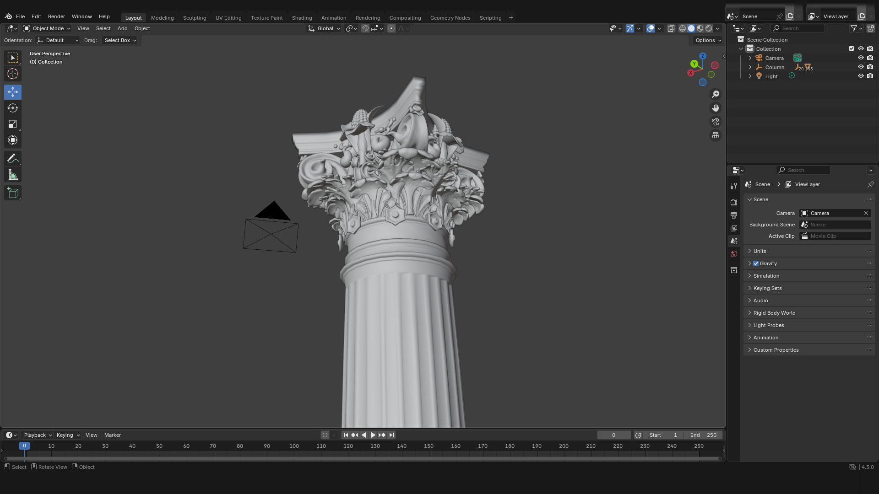
Task: Choose the Annotate tool
Action: (13, 159)
